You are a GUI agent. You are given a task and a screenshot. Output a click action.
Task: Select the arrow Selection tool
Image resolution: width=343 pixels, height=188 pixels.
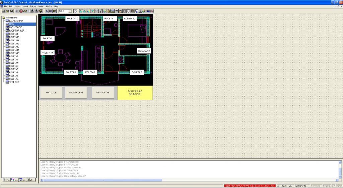click(75, 11)
